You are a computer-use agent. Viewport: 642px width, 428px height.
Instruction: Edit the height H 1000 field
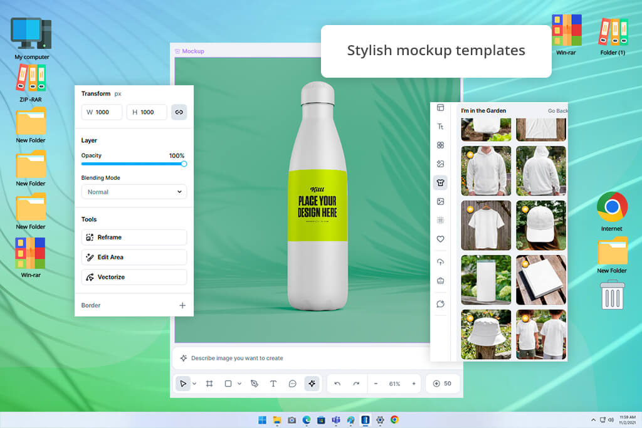(147, 112)
